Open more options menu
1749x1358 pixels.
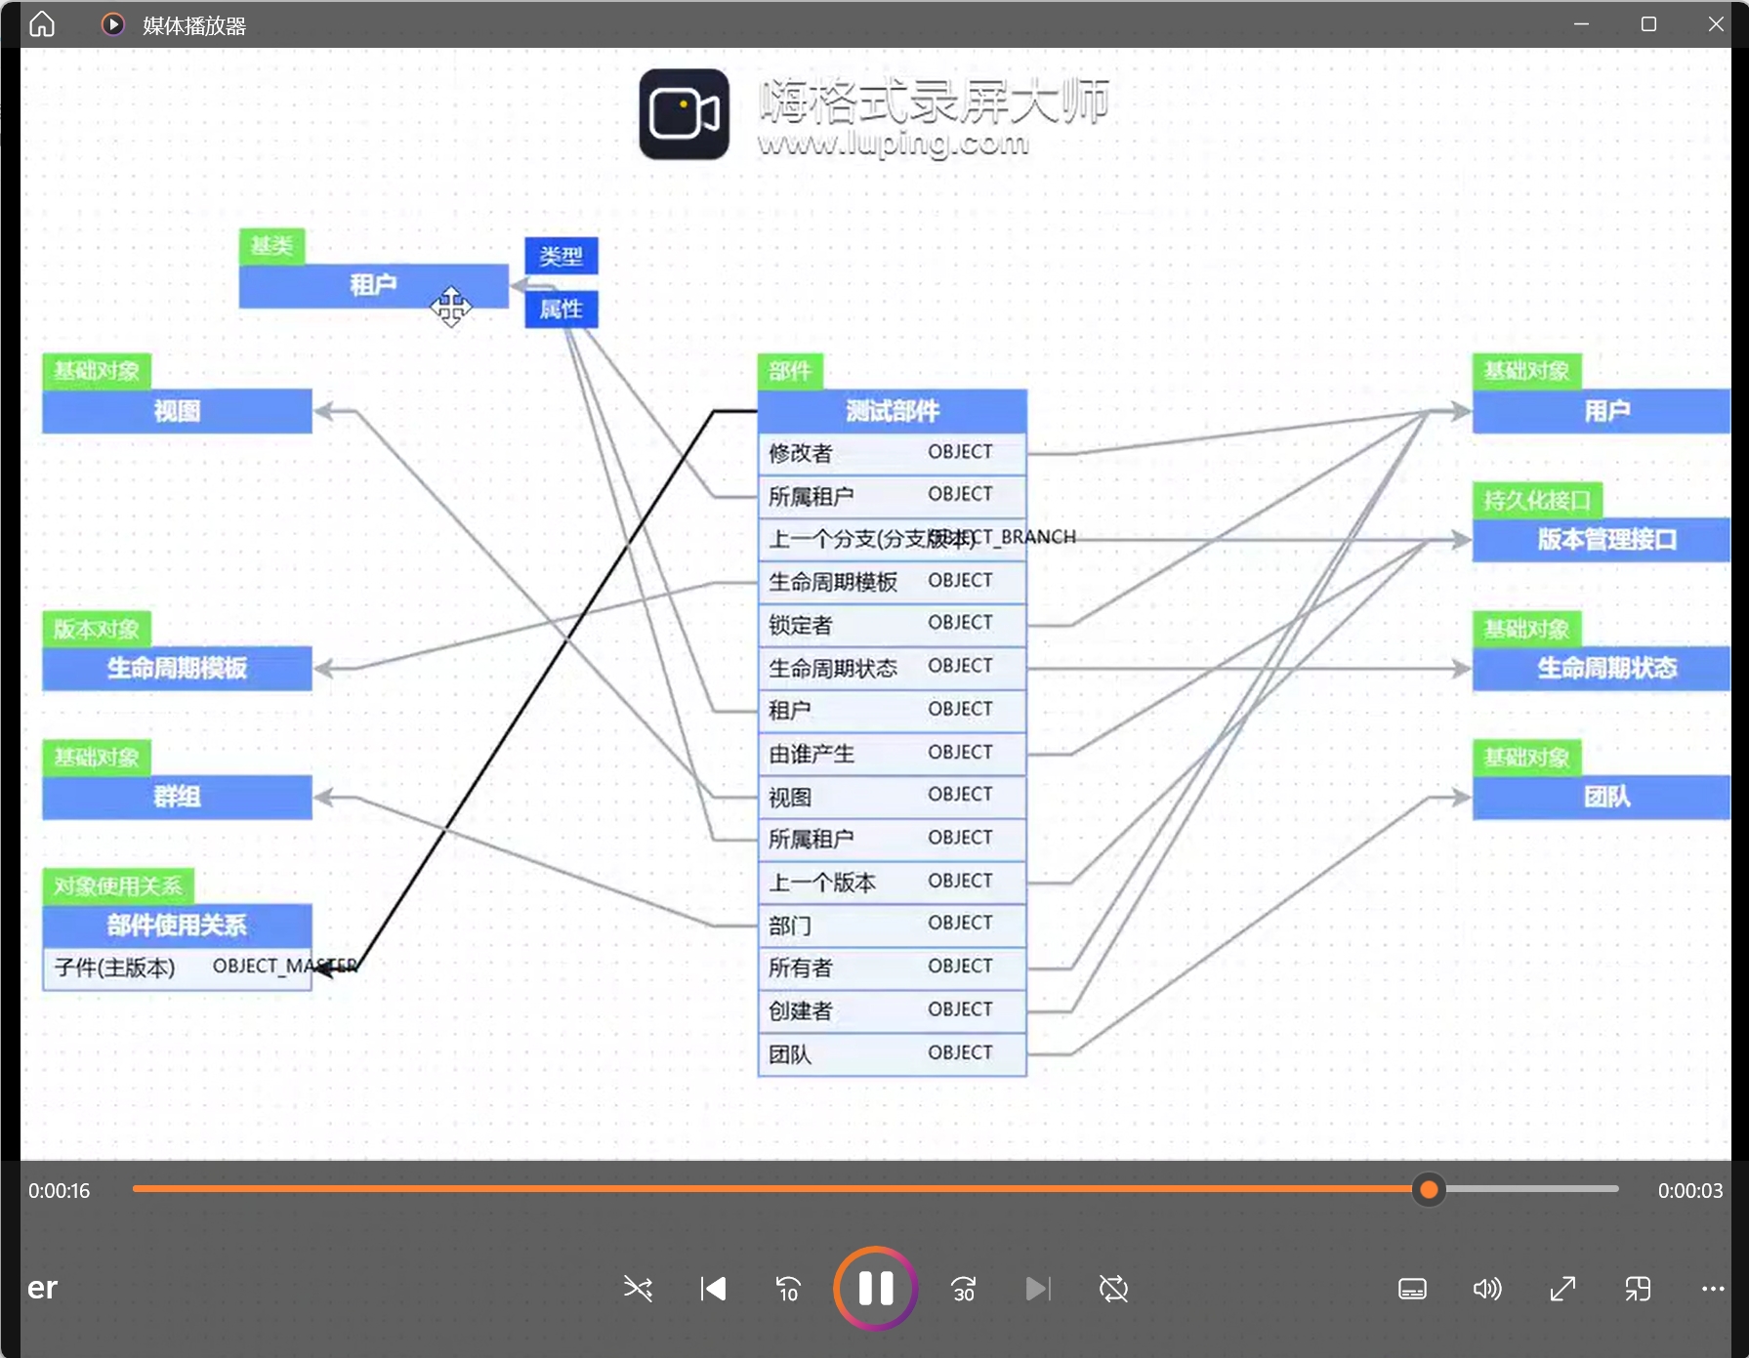(x=1713, y=1289)
